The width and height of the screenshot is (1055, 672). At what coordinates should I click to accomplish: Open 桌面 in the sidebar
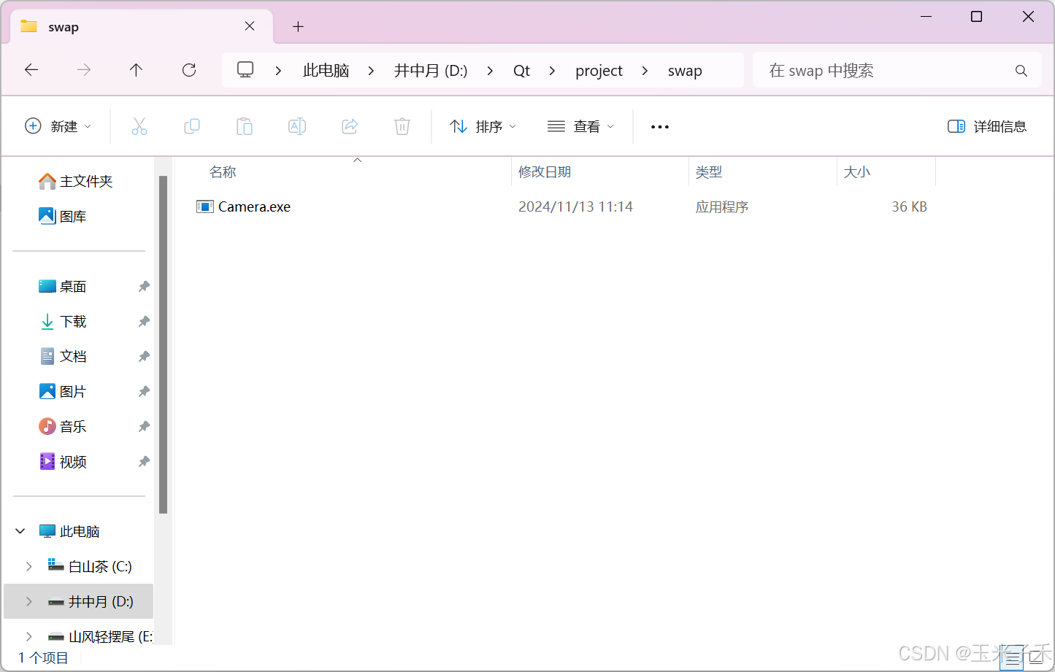pos(63,287)
